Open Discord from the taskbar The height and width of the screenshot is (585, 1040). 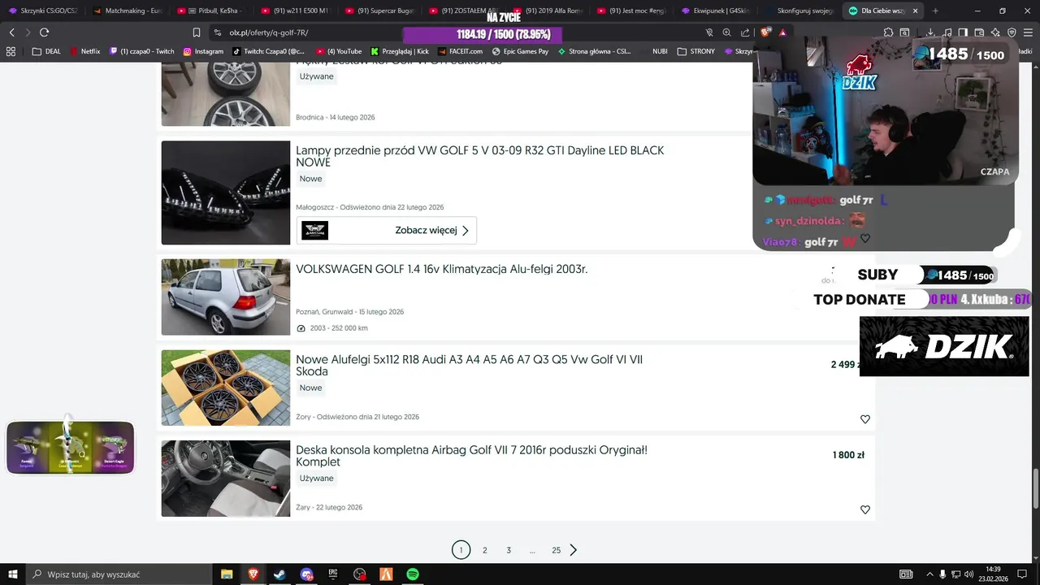(306, 574)
